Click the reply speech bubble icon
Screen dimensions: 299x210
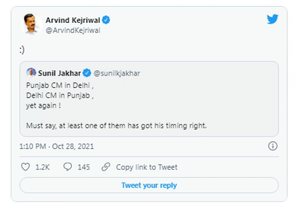68,167
